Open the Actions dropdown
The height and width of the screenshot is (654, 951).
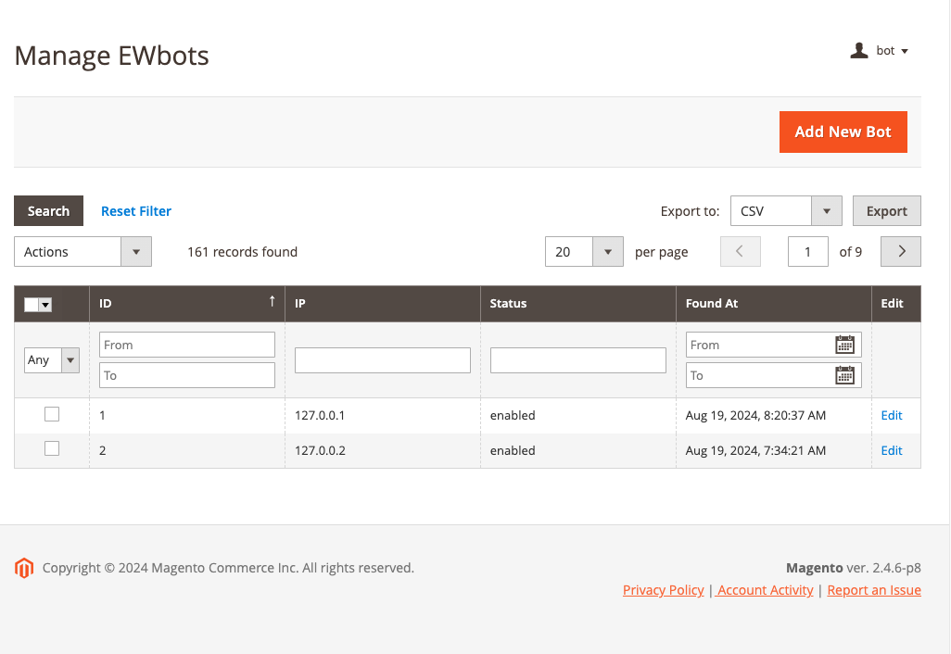click(82, 252)
